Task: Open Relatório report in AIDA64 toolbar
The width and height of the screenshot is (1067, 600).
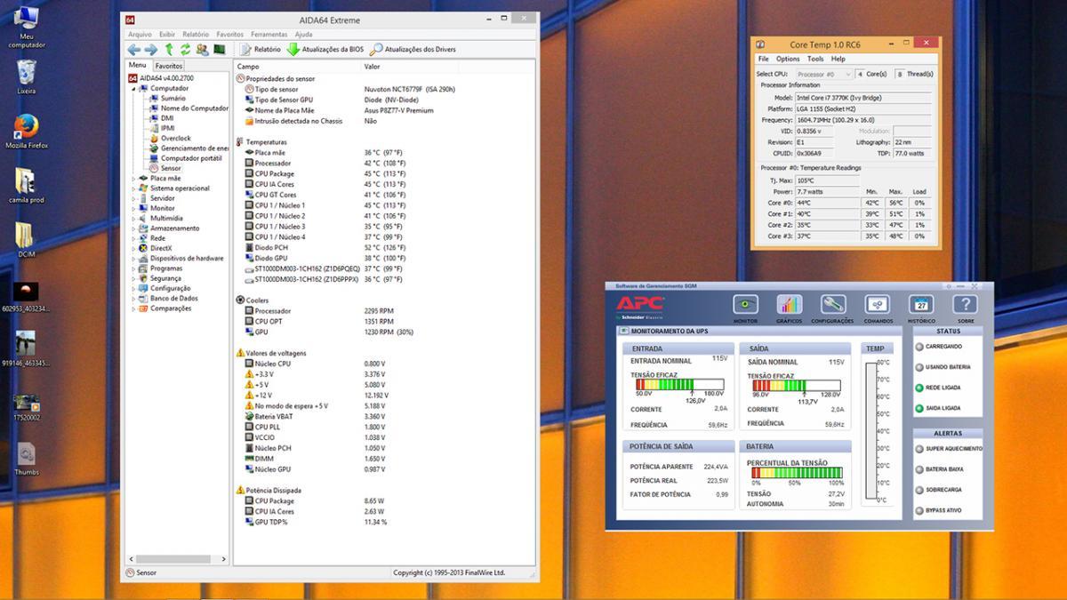Action: [x=261, y=50]
